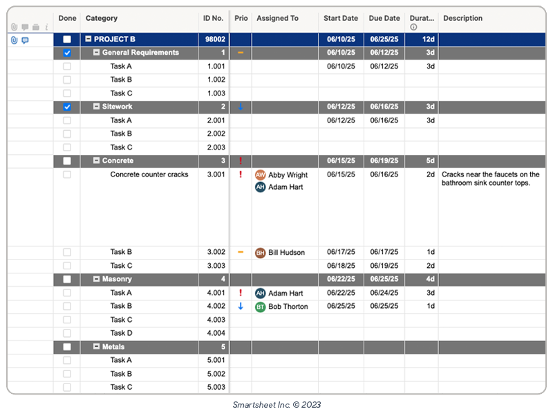Viewport: 553px width, 416px height.
Task: Open comments on the PROJECT B row
Action: click(25, 39)
